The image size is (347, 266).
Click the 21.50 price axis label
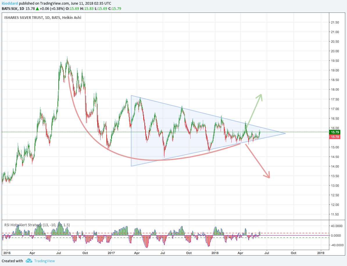335,22
